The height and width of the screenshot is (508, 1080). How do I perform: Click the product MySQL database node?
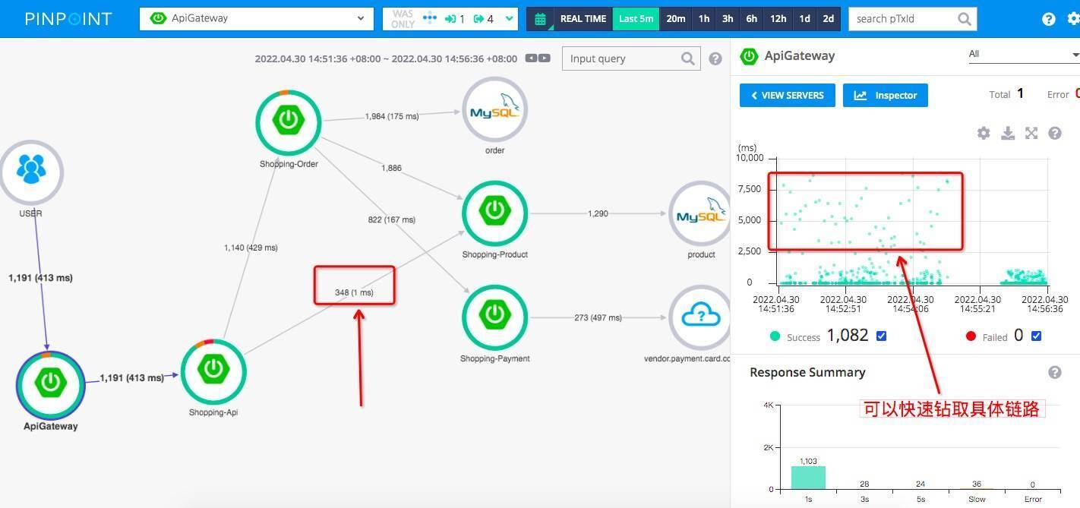point(700,213)
